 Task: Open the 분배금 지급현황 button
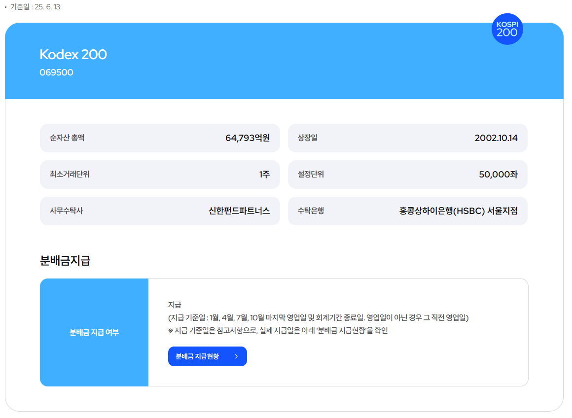pyautogui.click(x=207, y=356)
